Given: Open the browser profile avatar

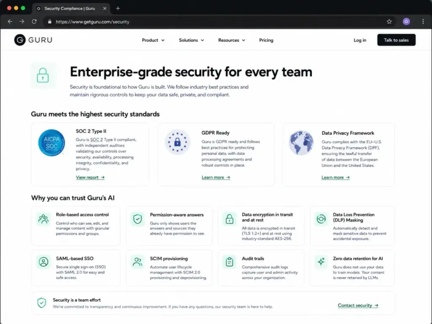Looking at the screenshot, I should pyautogui.click(x=406, y=22).
